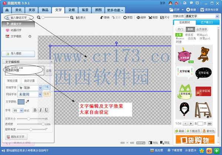Click the 下载本页 button
The width and height of the screenshot is (222, 155).
click(193, 131)
